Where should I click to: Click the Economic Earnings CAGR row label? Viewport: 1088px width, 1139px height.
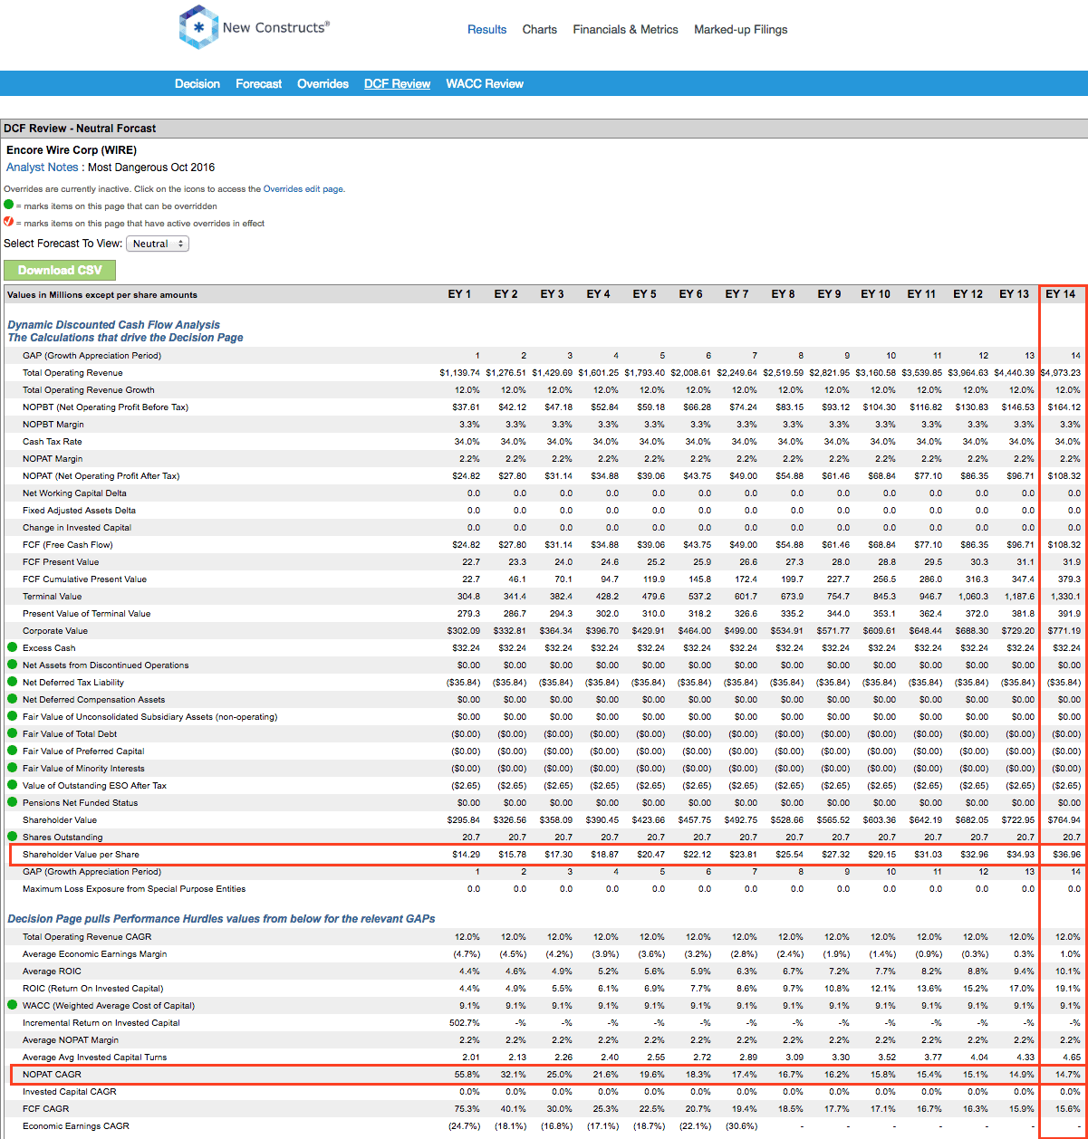pos(76,1126)
